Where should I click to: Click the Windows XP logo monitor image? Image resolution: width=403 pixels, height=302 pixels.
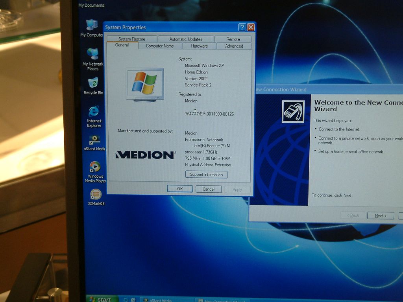coord(145,85)
